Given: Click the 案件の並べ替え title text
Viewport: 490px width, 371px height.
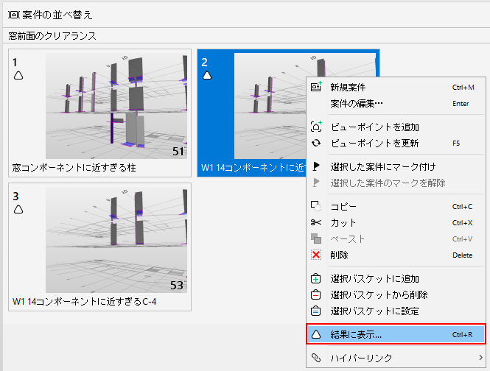Looking at the screenshot, I should pyautogui.click(x=57, y=15).
